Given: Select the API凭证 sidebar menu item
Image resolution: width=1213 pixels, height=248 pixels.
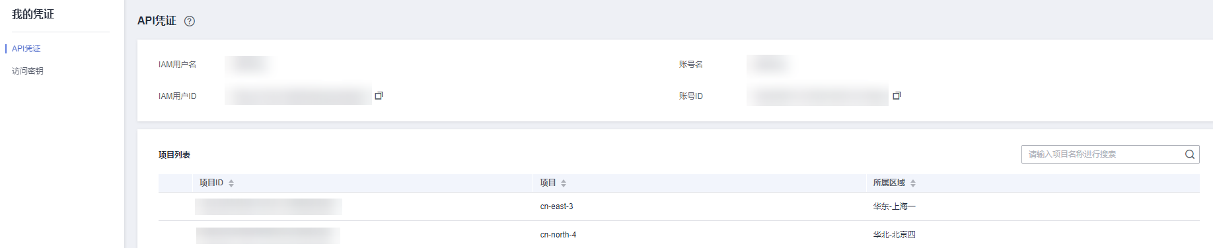Looking at the screenshot, I should point(26,49).
